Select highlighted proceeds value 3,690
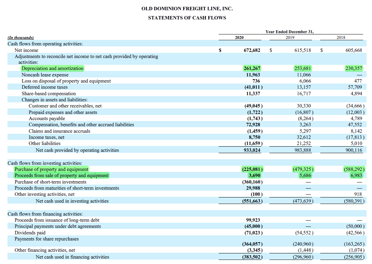 click(254, 176)
